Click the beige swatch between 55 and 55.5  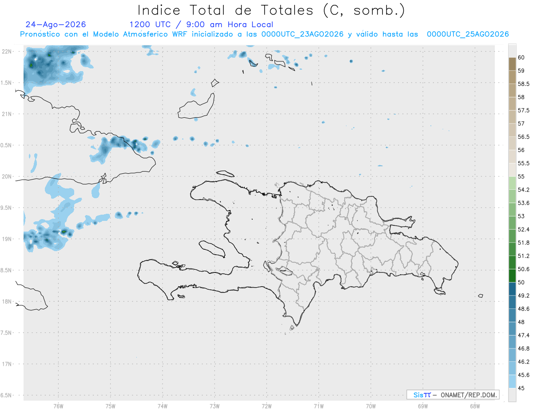(512, 170)
